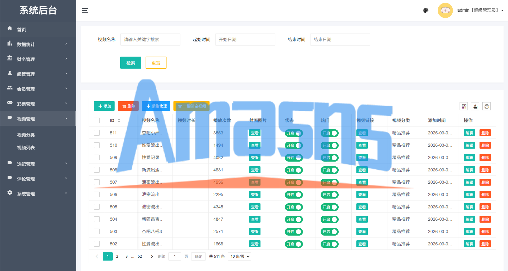Viewport: 508px width, 271px height.
Task: Toggle 热门 switch for row 505
Action: [x=329, y=207]
